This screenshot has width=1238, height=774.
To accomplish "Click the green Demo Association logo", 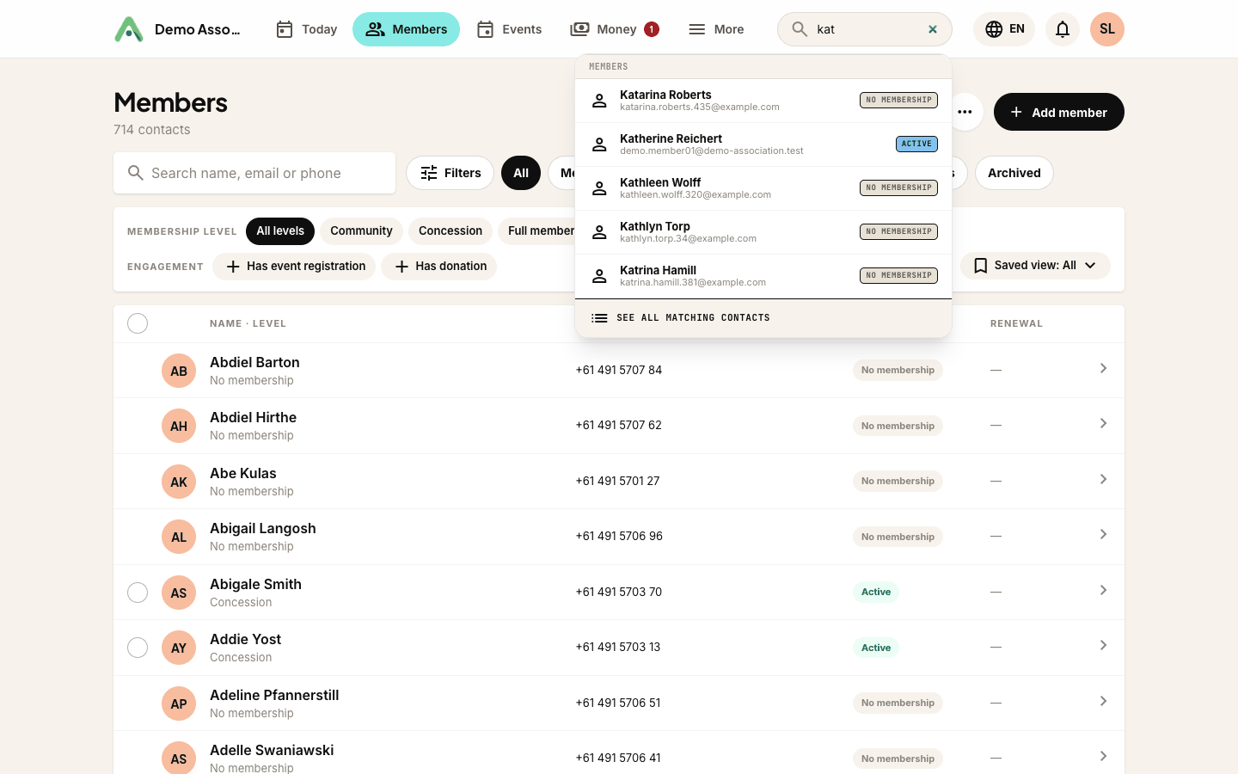I will click(129, 29).
